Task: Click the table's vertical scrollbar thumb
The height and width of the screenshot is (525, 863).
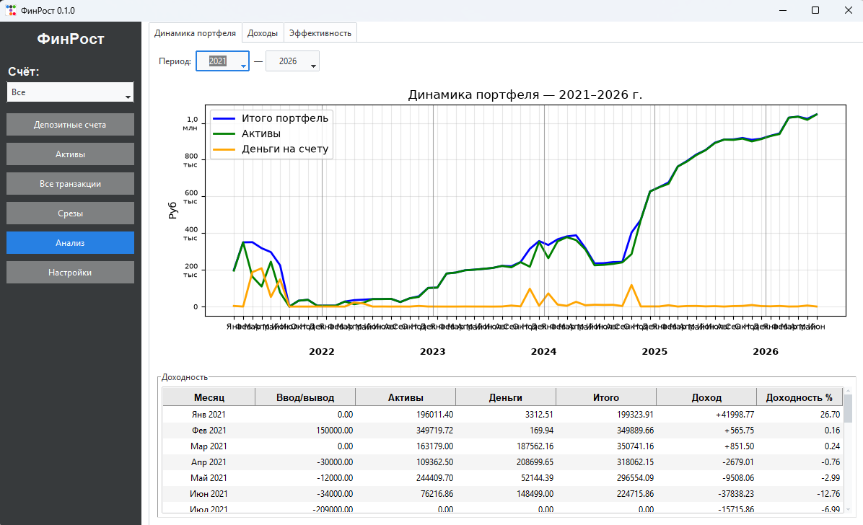Action: point(848,408)
